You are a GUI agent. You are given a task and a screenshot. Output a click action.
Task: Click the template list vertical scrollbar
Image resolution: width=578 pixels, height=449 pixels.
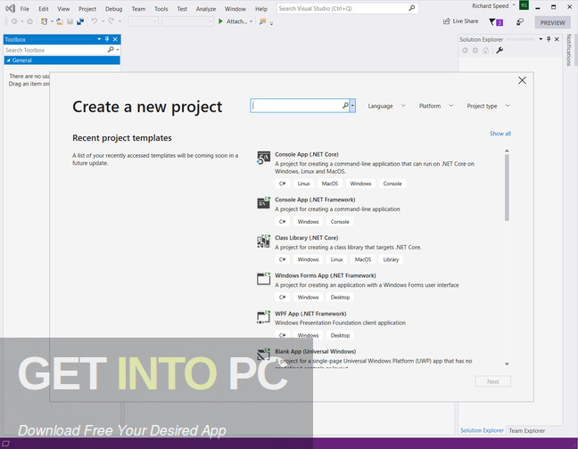(507, 187)
